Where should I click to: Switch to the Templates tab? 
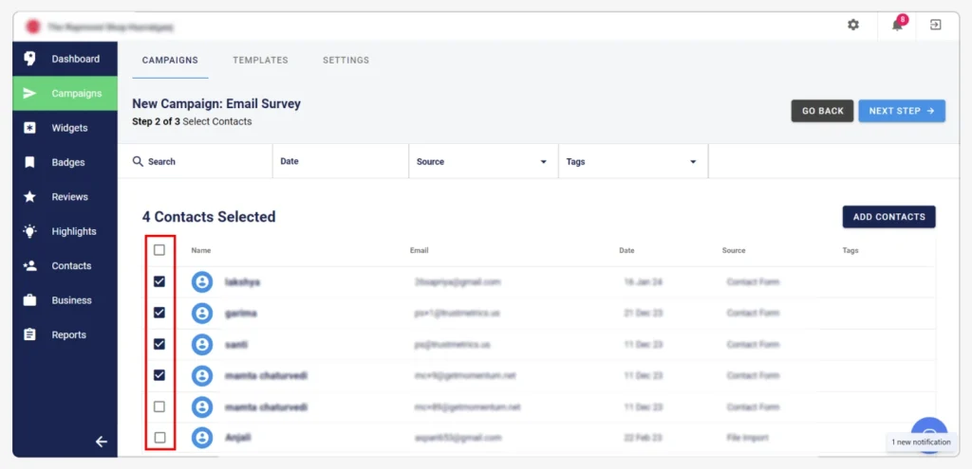tap(260, 60)
